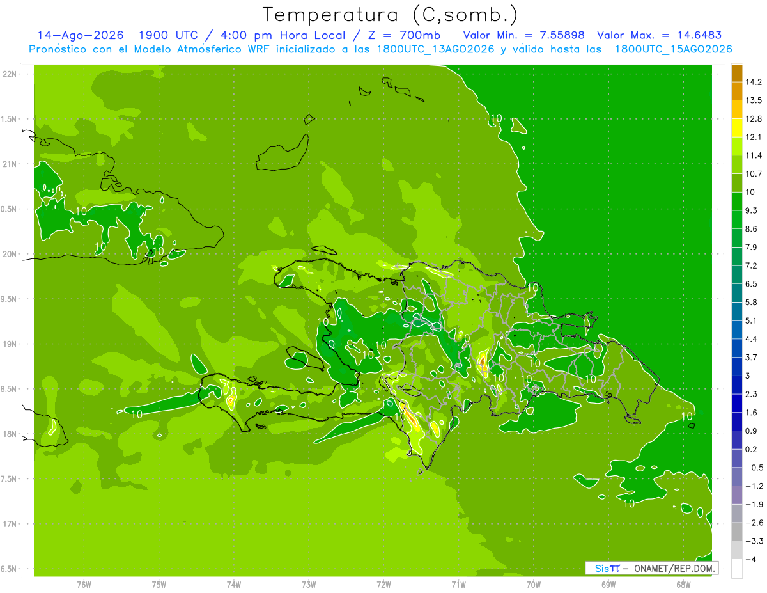
Task: Click the "68W" longitude axis label
Action: click(x=683, y=585)
